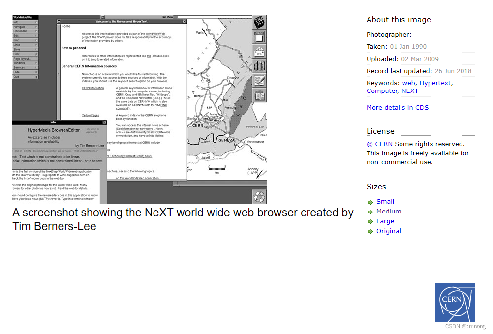Click Info in the WorldWideWeb menu
Viewport: 493px width, 334px height.
26,22
